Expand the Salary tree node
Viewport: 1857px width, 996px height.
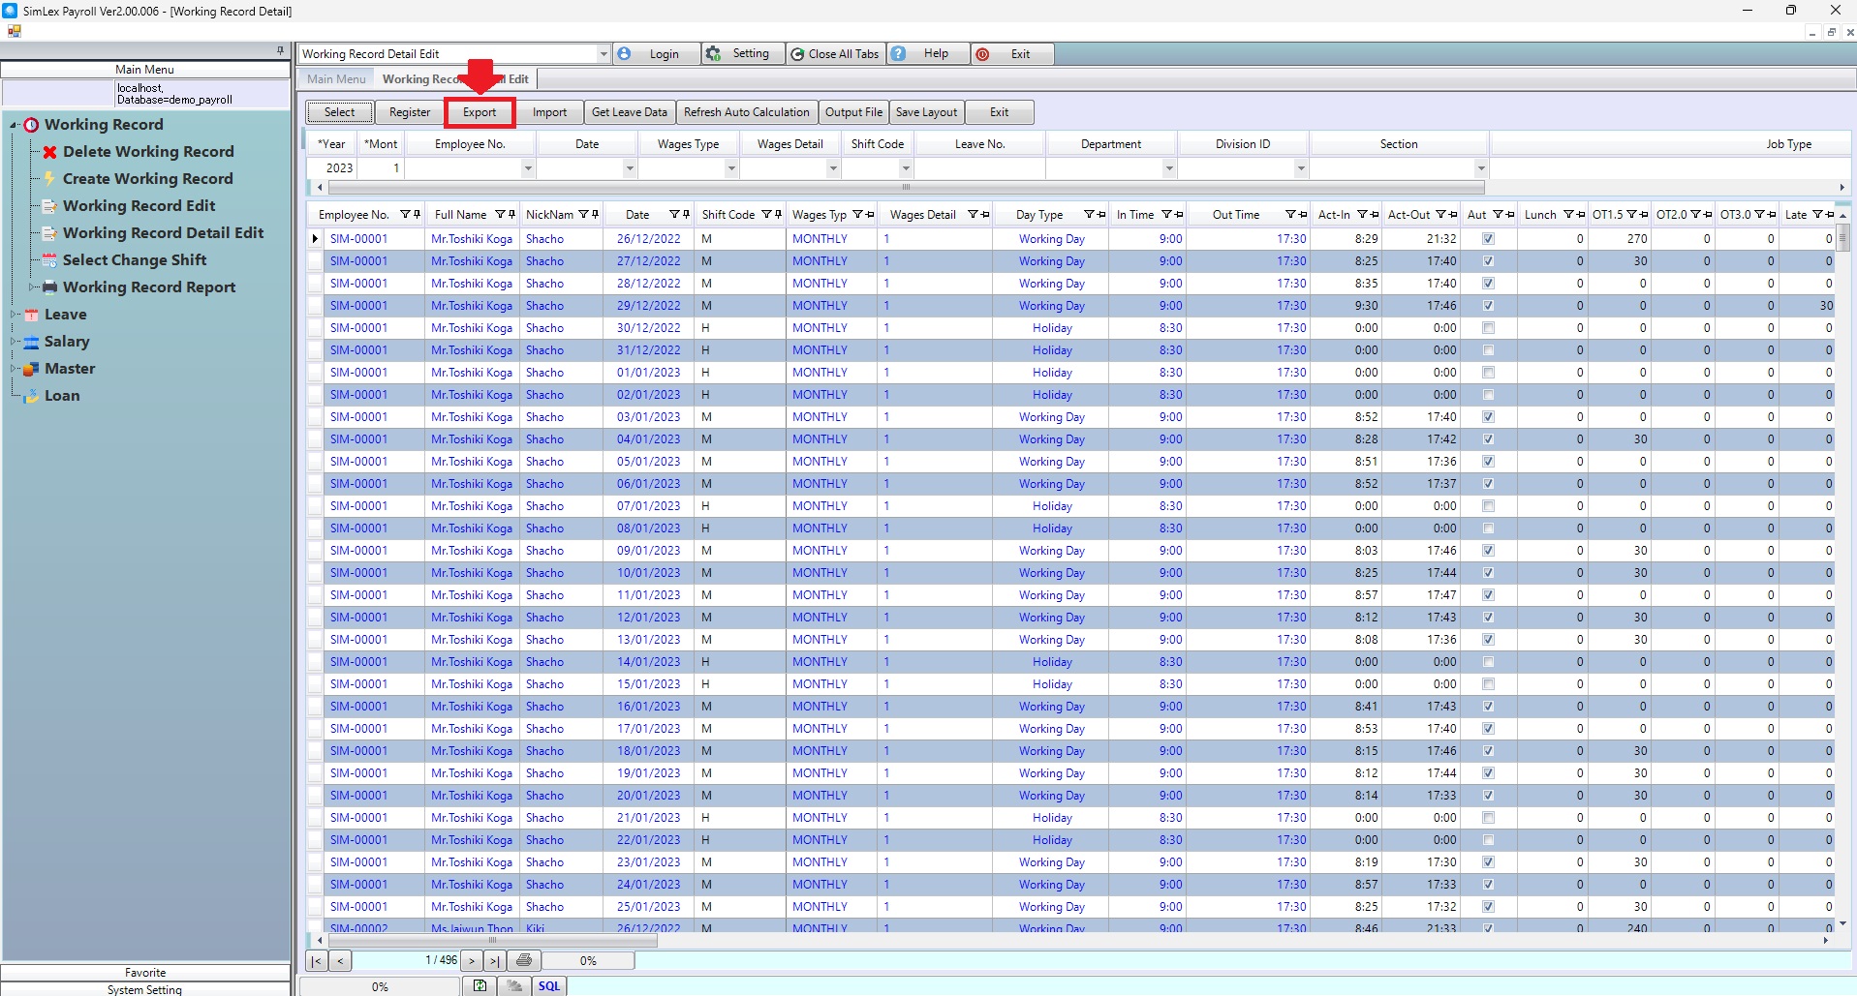(15, 342)
